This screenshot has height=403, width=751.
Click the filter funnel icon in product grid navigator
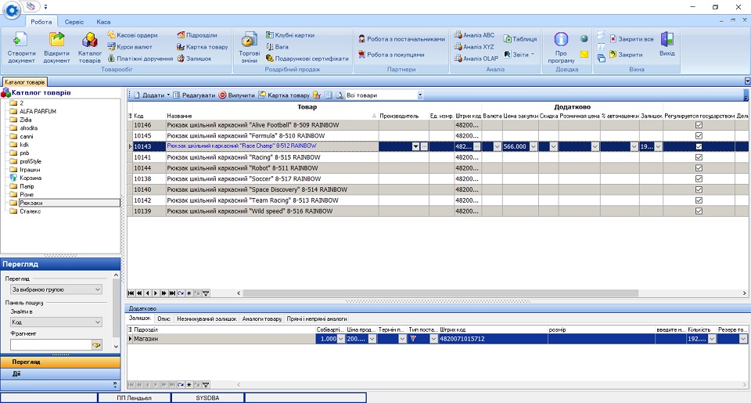206,293
